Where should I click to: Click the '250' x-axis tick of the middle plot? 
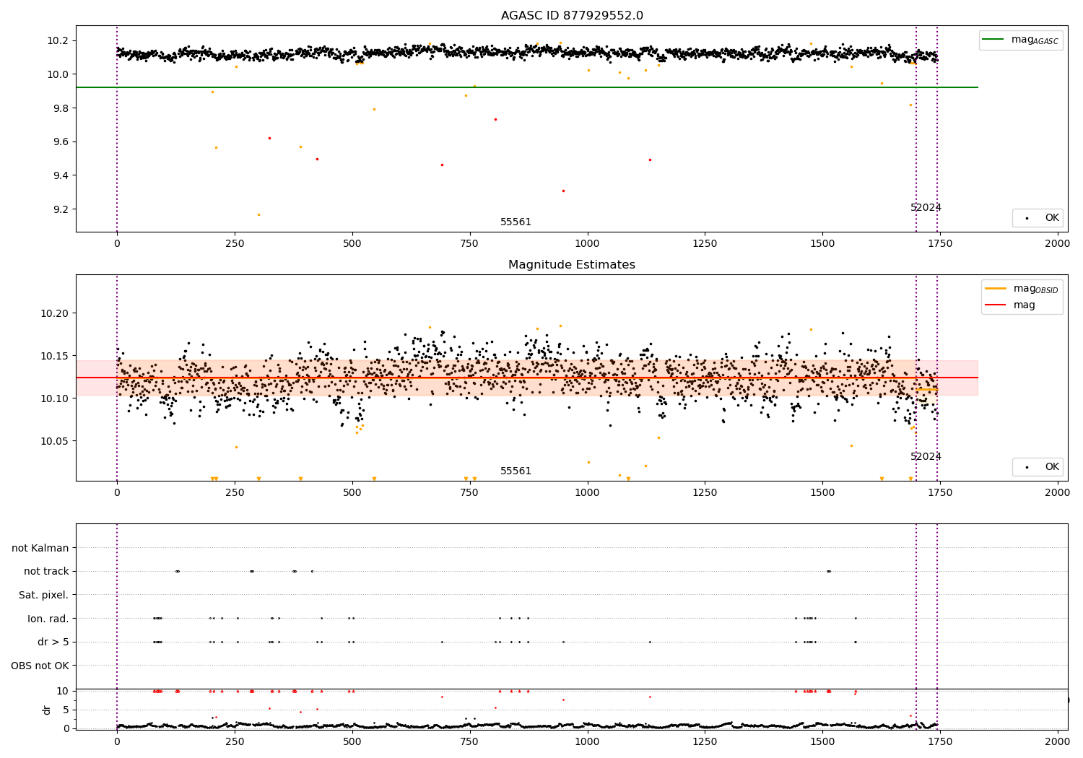tap(235, 492)
